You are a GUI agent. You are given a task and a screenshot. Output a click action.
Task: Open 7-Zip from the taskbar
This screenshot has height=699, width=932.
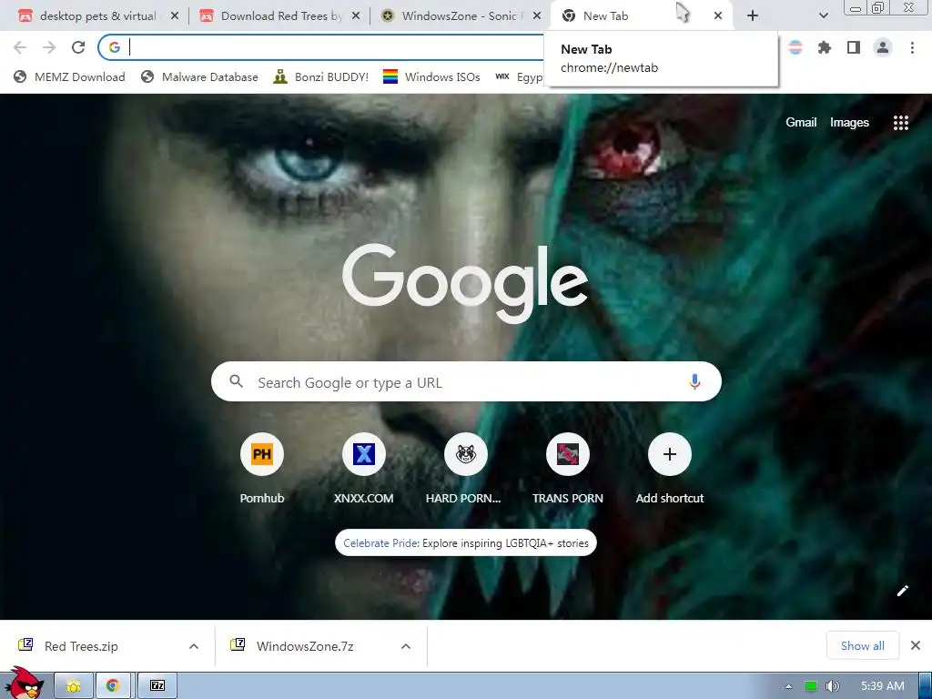click(x=157, y=686)
